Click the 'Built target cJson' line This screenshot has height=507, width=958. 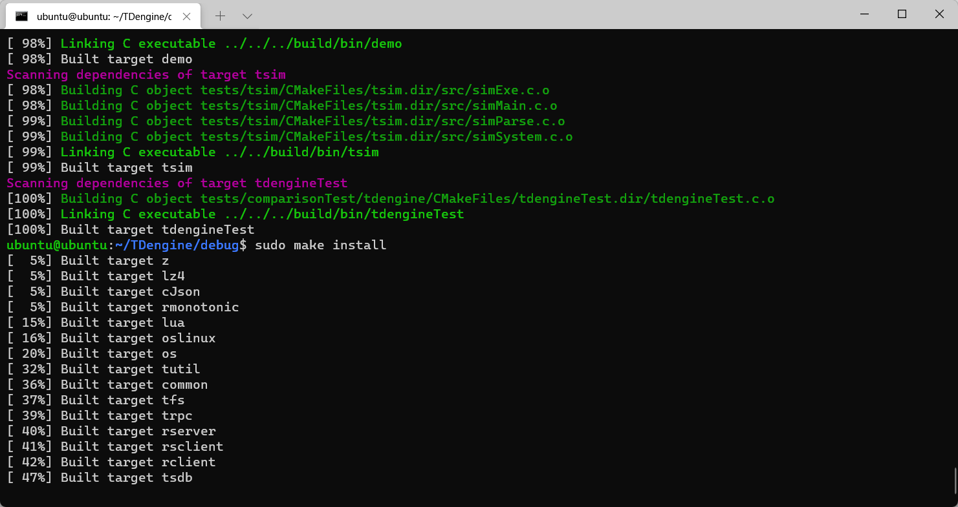coord(103,292)
